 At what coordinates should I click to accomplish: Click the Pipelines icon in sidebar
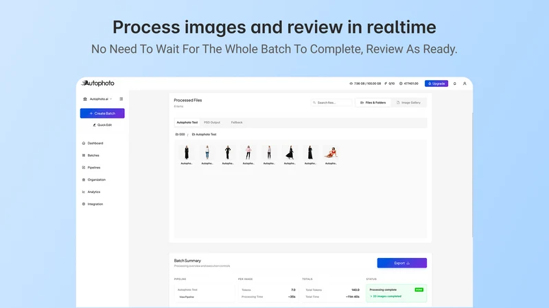point(84,168)
